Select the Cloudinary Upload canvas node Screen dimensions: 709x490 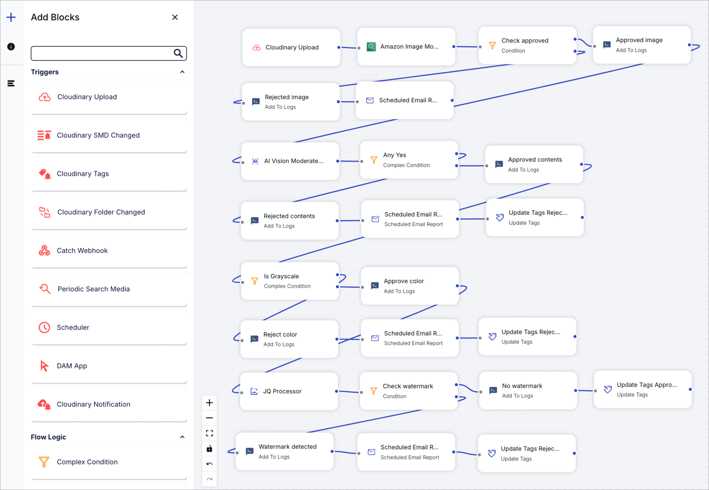(292, 47)
